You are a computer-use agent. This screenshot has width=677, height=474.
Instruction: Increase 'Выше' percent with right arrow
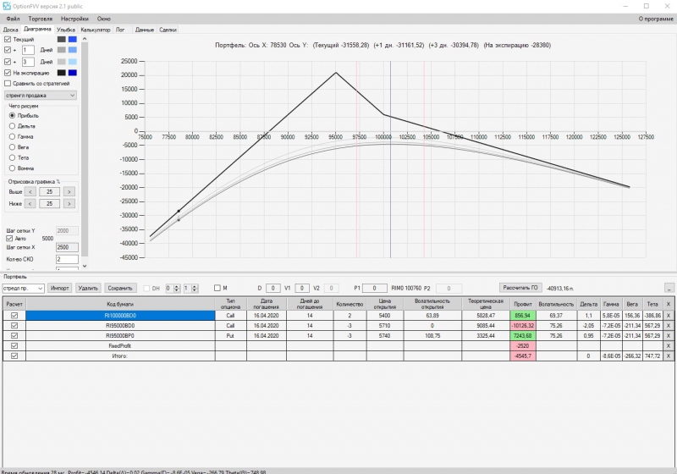tap(69, 191)
